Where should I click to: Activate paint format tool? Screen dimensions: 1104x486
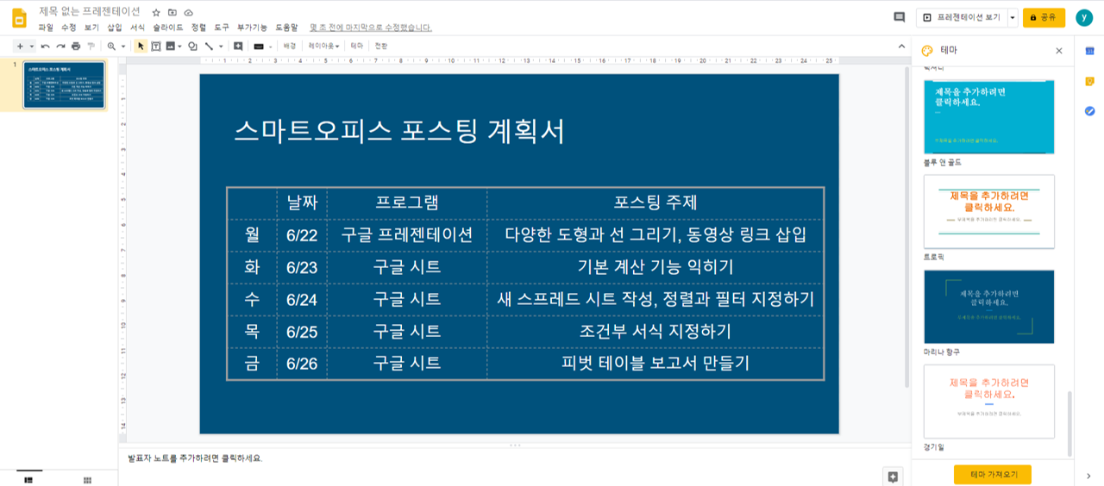91,46
